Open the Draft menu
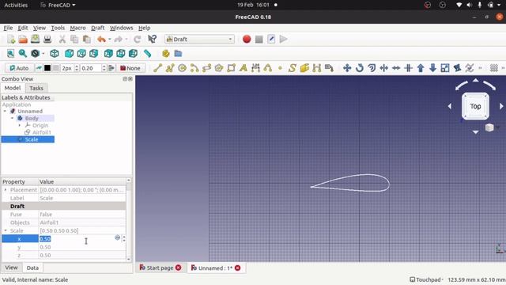The image size is (506, 285). [x=97, y=28]
